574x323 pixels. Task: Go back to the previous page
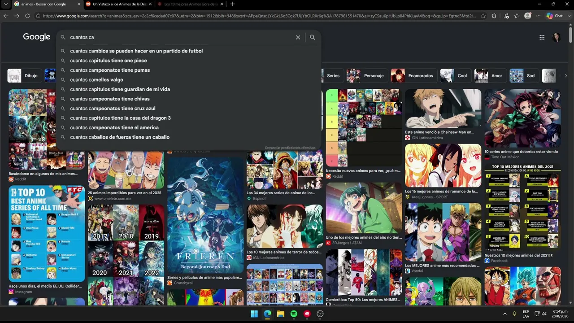pos(6,16)
